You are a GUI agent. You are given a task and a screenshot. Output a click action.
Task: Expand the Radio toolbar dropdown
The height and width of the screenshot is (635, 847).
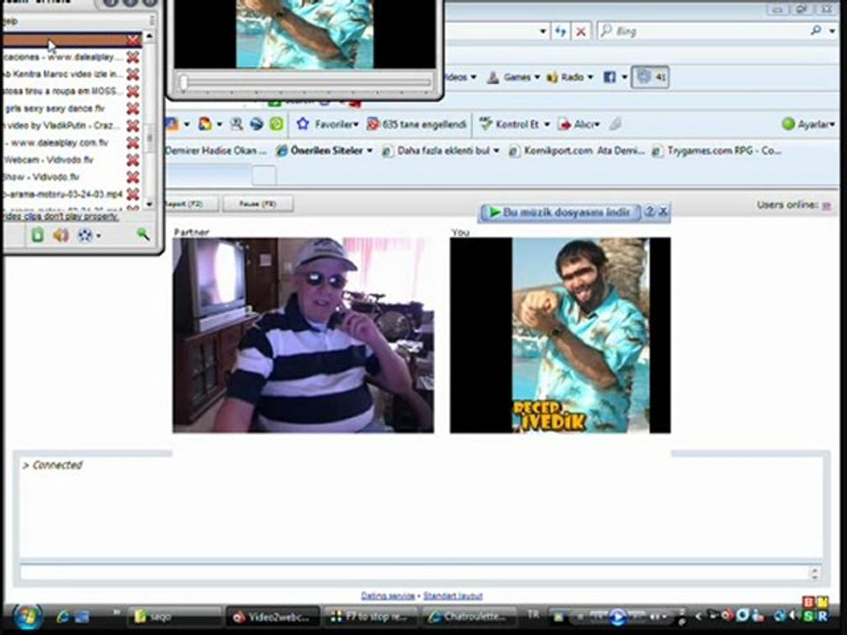590,78
